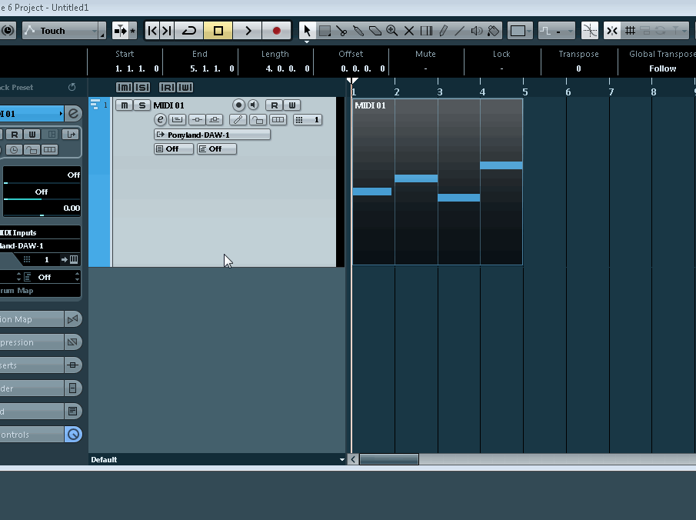Enable Read automation R on MIDI 01 track

(x=275, y=105)
